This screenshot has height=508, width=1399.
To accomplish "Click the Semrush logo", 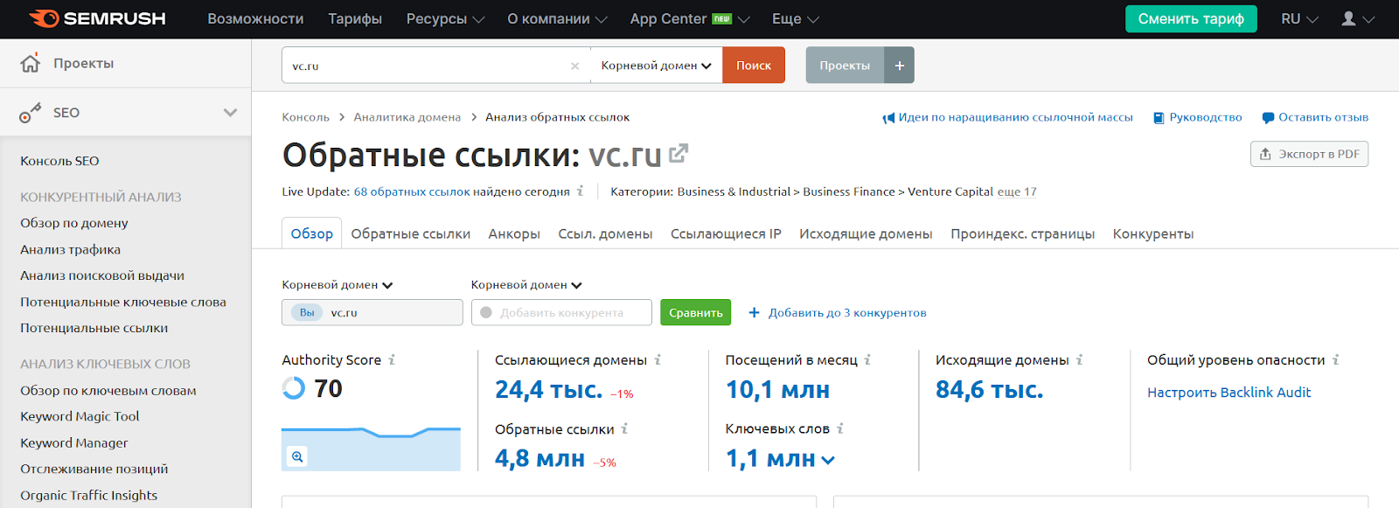I will [97, 18].
